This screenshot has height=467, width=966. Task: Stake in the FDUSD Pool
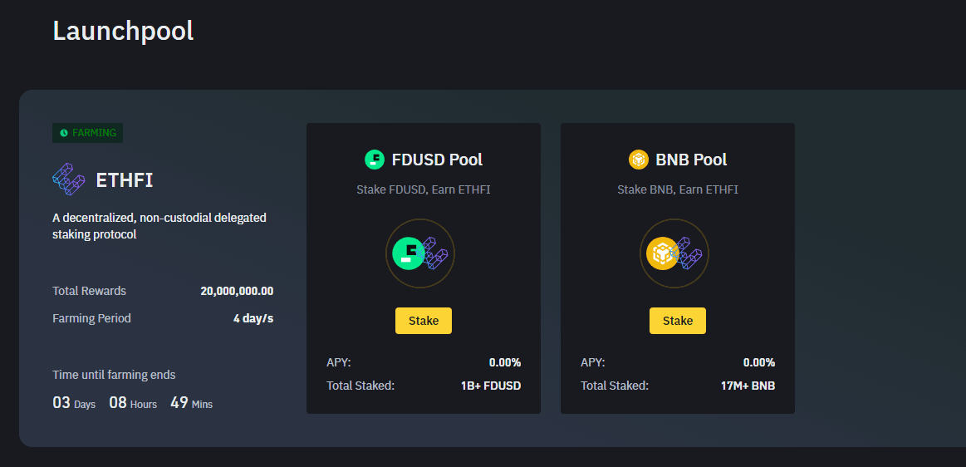[424, 321]
